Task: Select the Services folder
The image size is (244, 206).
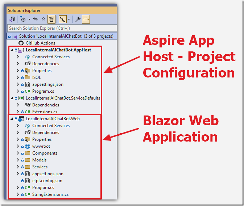Action: [40, 167]
